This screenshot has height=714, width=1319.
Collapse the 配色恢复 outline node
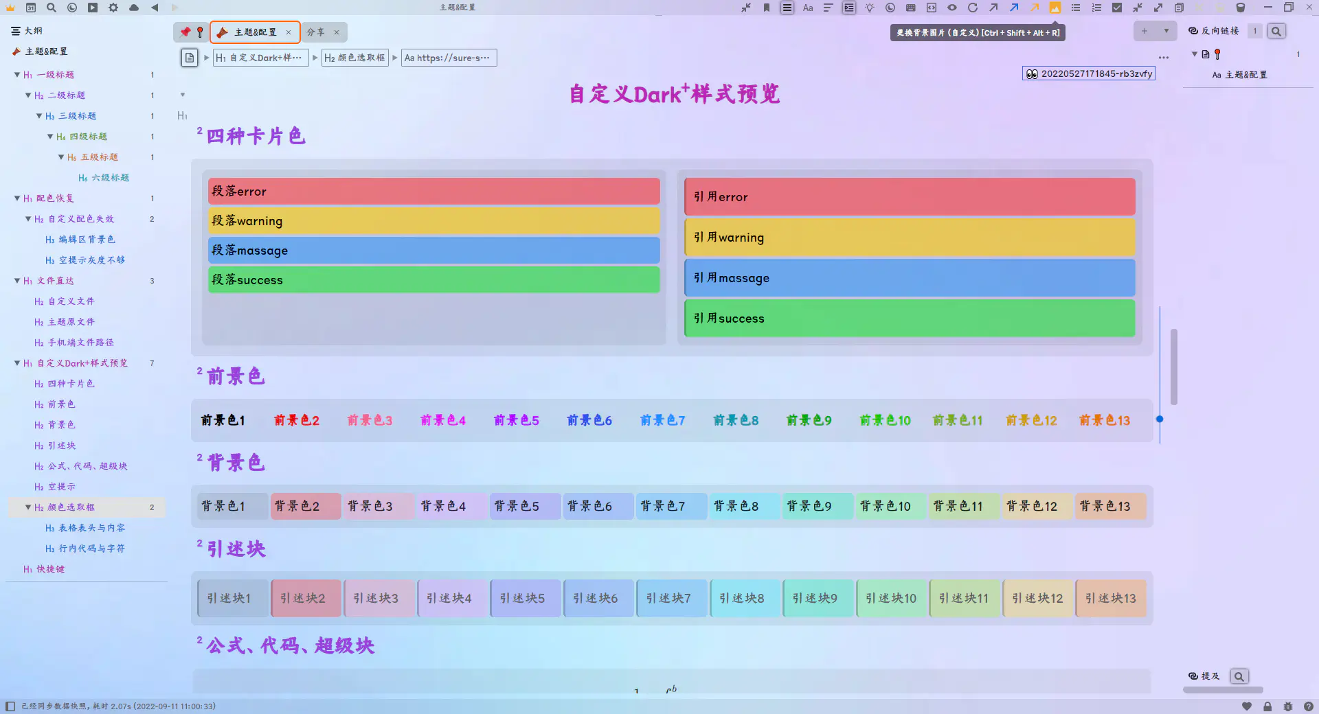point(17,198)
